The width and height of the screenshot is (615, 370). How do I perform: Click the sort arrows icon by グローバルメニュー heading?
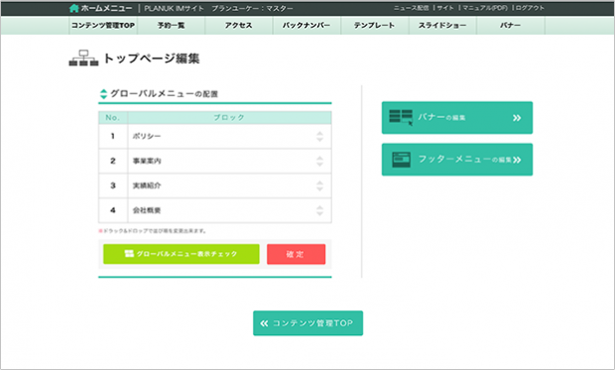point(103,94)
